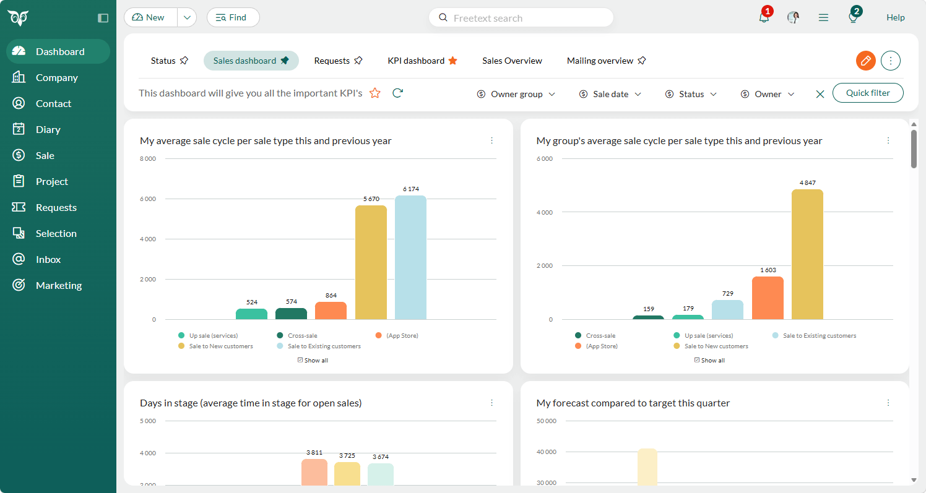Open the hamburger main menu icon

(x=823, y=17)
